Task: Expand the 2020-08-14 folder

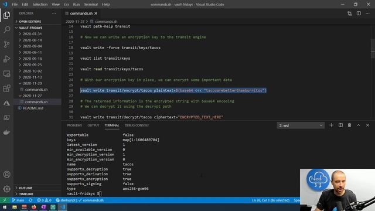Action: click(37, 40)
